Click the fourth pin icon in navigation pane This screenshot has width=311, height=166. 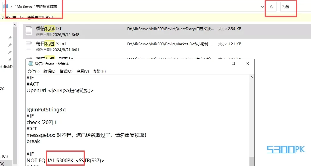10,60
